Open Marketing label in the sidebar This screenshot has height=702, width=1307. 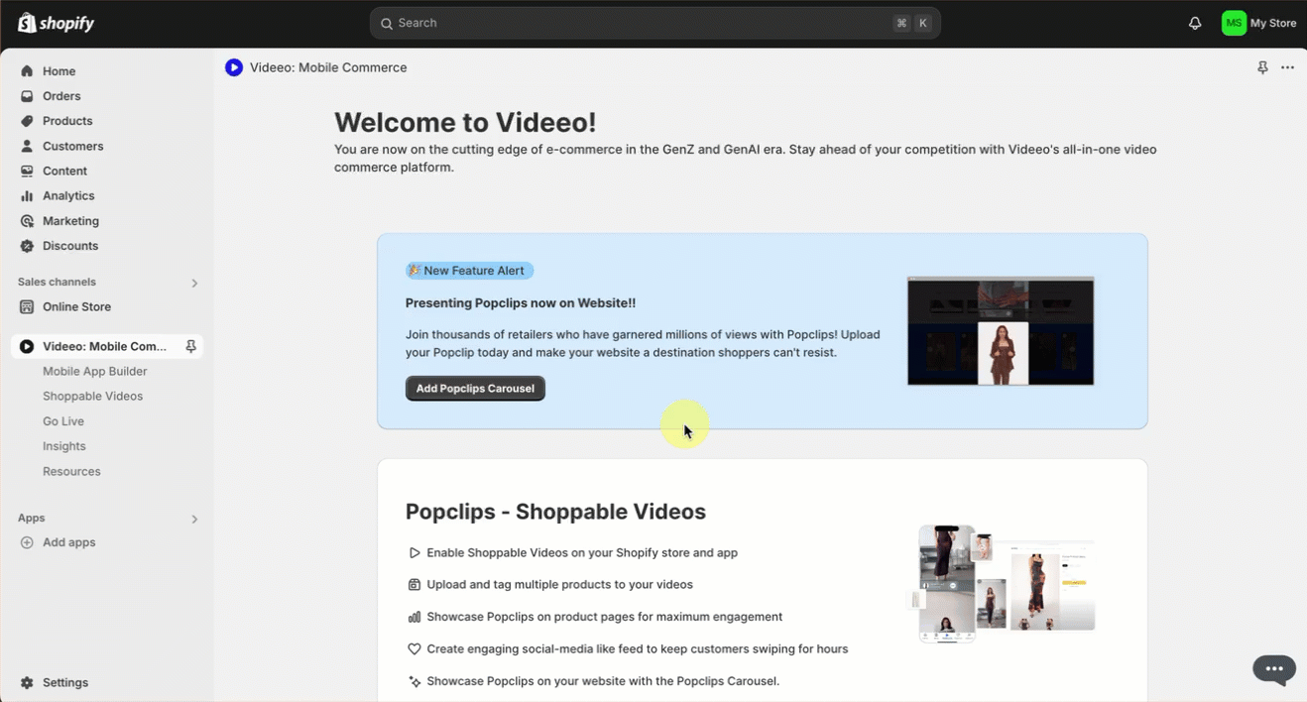coord(70,221)
